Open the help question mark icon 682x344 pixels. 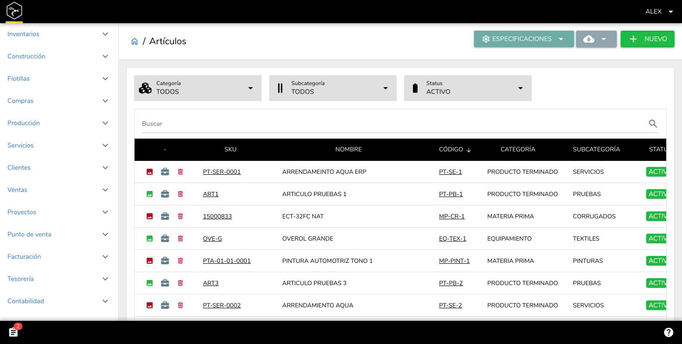point(669,332)
